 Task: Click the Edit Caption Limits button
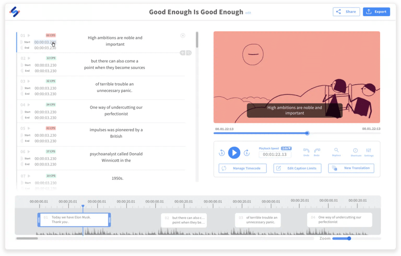tap(297, 168)
